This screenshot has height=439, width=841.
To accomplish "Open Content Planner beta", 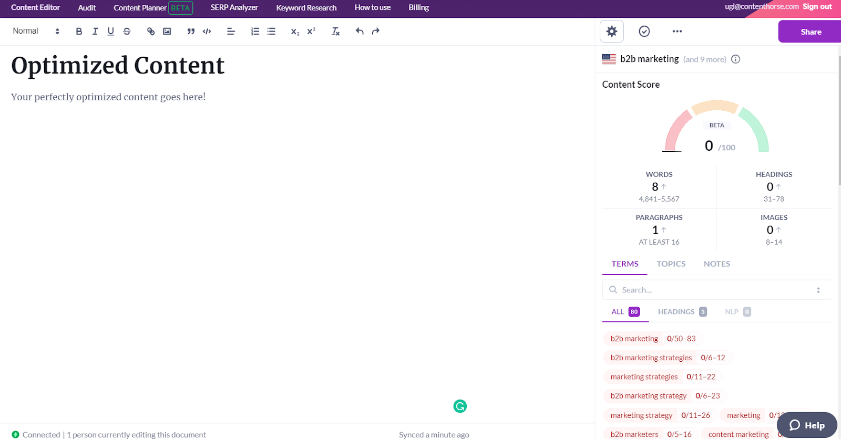I will [153, 8].
